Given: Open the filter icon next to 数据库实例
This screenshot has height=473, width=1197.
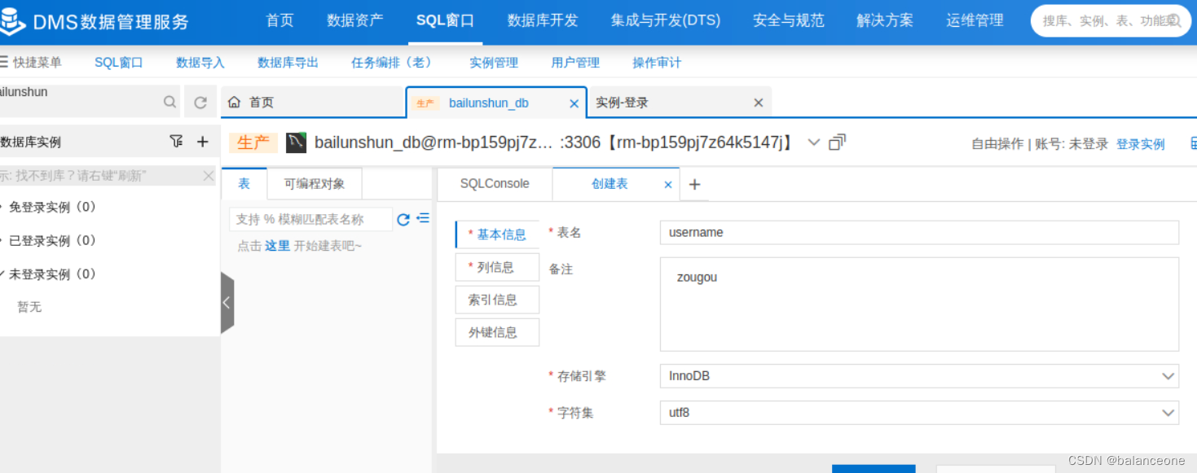Looking at the screenshot, I should tap(176, 141).
